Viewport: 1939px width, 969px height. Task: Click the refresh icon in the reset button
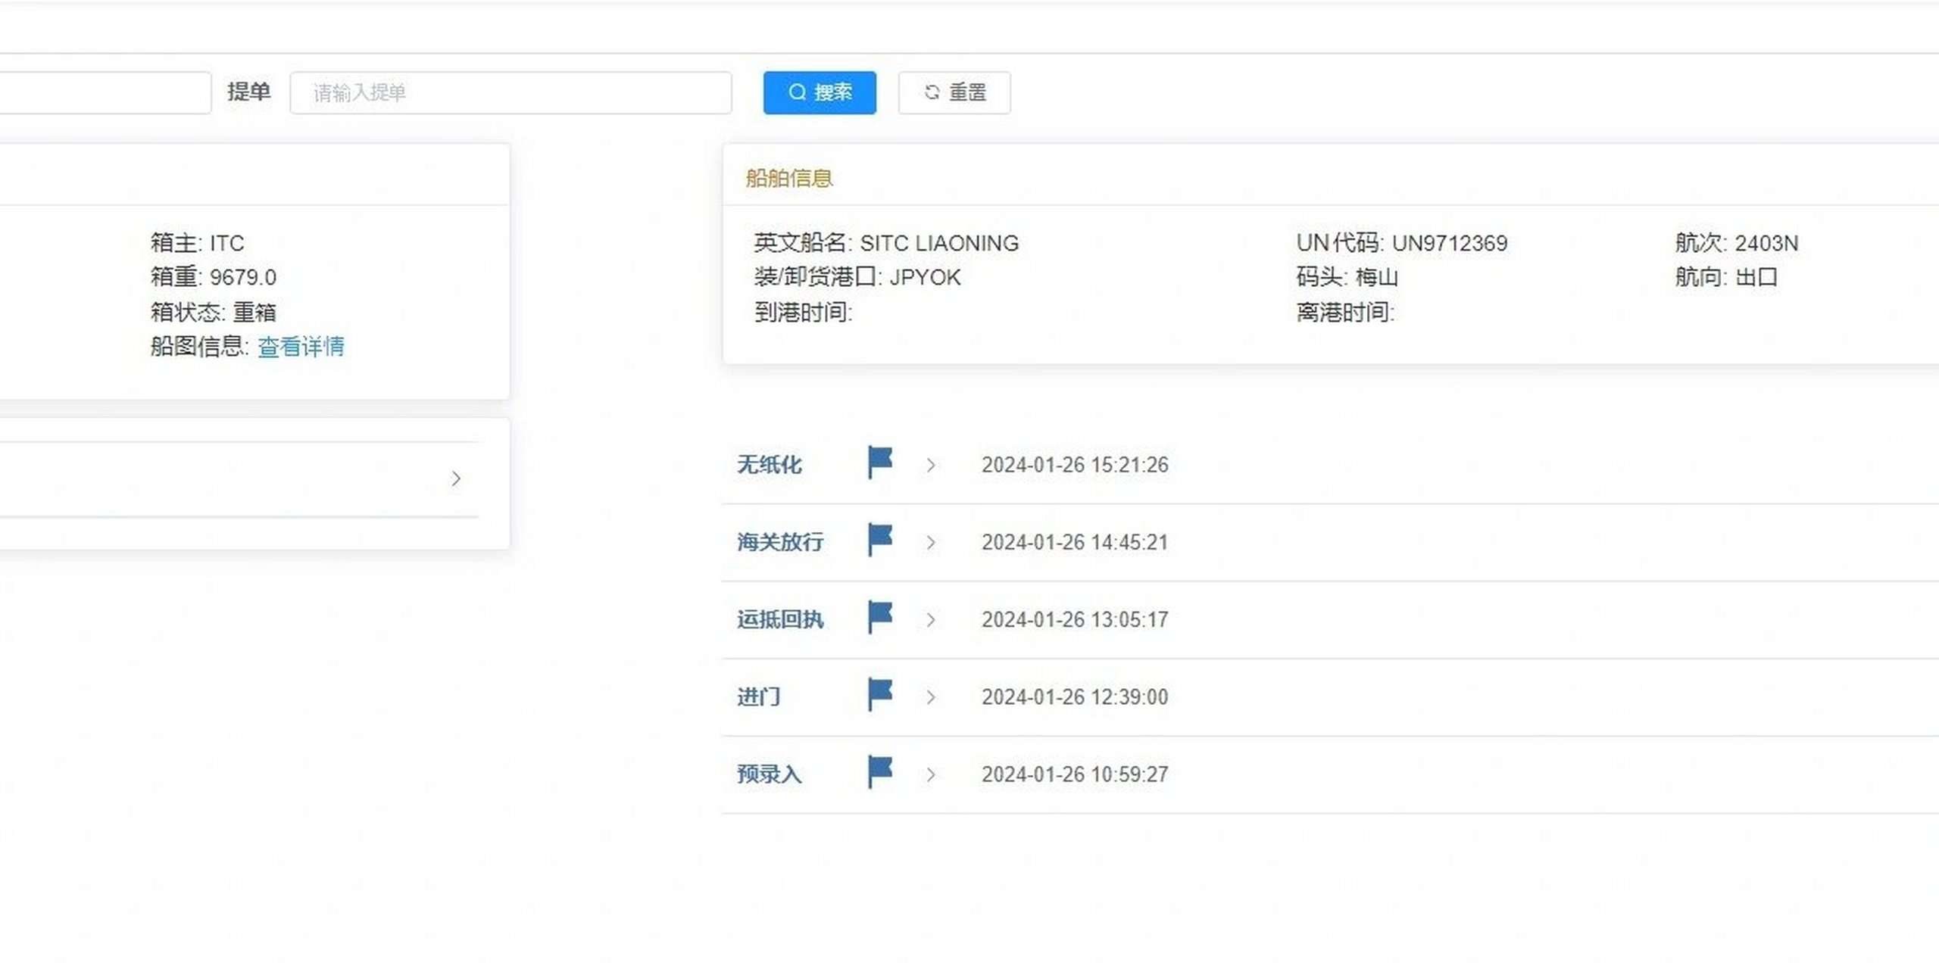[932, 92]
